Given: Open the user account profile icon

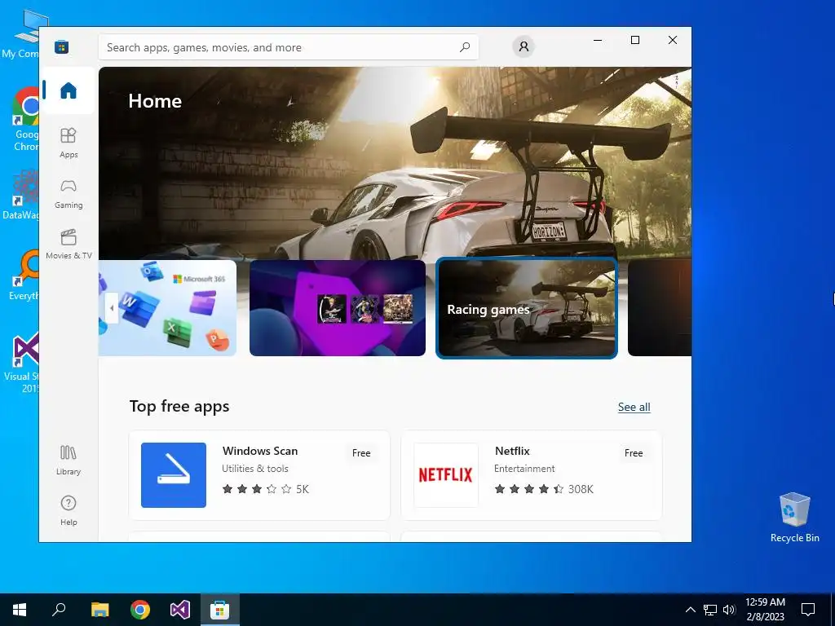Looking at the screenshot, I should point(524,46).
